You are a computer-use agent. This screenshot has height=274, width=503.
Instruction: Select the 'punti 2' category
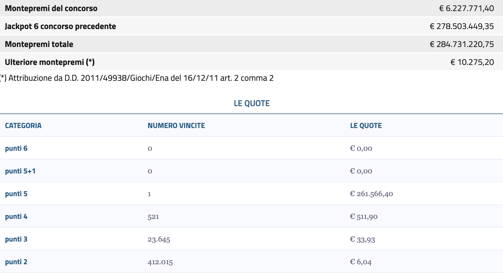tap(16, 262)
